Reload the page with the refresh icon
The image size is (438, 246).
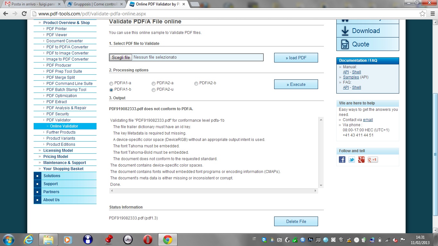click(x=24, y=14)
